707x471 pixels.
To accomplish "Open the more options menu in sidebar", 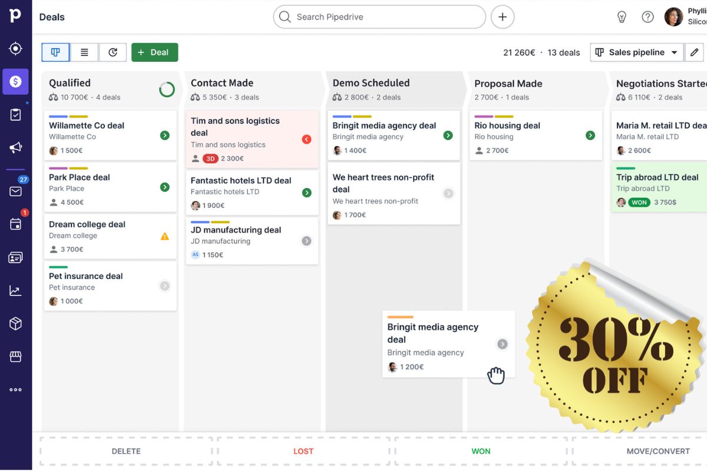I will [15, 389].
